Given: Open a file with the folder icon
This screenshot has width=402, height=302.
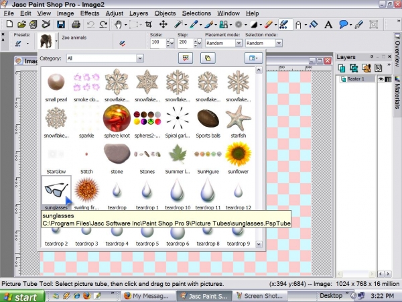Looking at the screenshot, I should [x=22, y=24].
